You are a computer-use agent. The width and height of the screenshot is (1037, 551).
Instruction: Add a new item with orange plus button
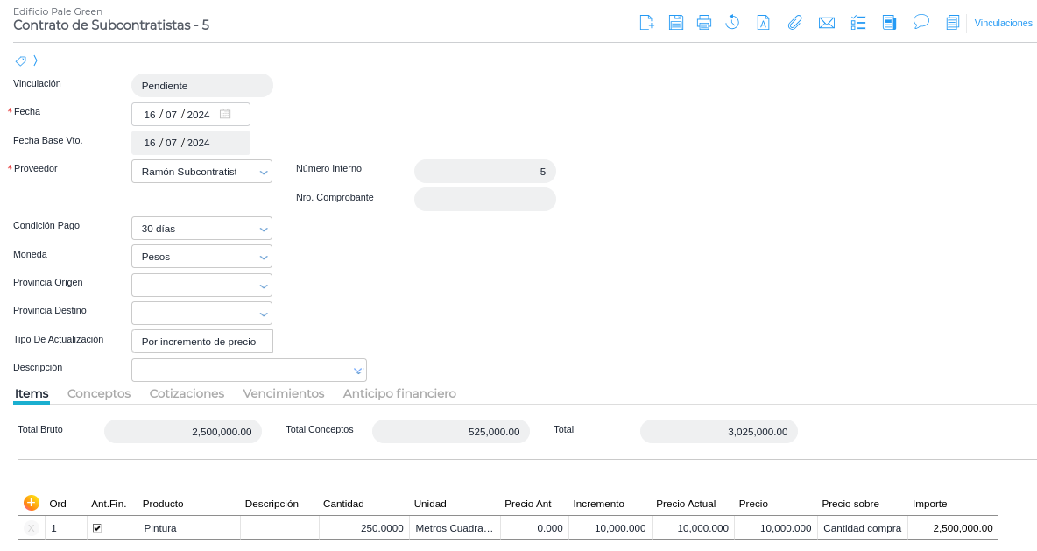[x=32, y=503]
